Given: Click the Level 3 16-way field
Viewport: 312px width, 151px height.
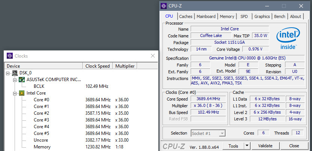Looking at the screenshot, I should [295, 119].
